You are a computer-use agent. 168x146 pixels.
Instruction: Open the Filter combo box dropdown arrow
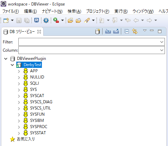pyautogui.click(x=162, y=42)
